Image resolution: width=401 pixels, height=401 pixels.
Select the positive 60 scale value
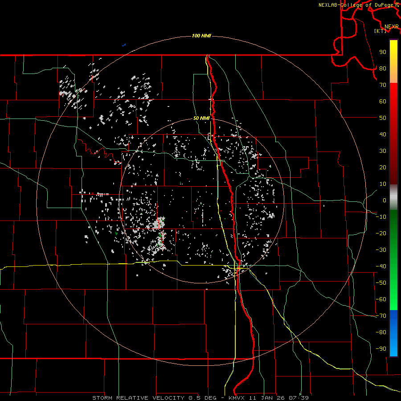[x=383, y=101]
